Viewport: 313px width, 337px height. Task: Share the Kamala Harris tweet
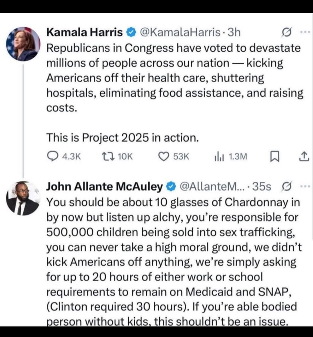(x=304, y=157)
